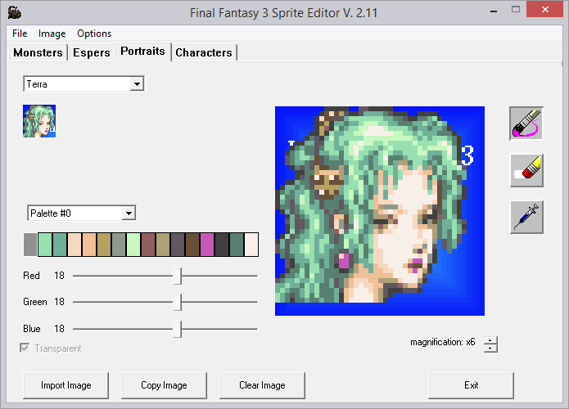Select the khaki tan swatch

[x=163, y=245]
